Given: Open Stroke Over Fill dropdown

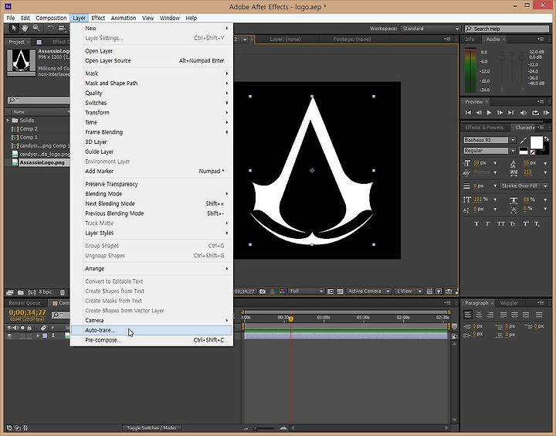Looking at the screenshot, I should (x=524, y=186).
